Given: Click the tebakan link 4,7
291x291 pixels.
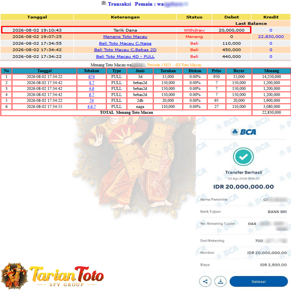Looking at the screenshot, I should [91, 83].
